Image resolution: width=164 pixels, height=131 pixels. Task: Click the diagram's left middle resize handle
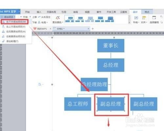[x=52, y=85]
